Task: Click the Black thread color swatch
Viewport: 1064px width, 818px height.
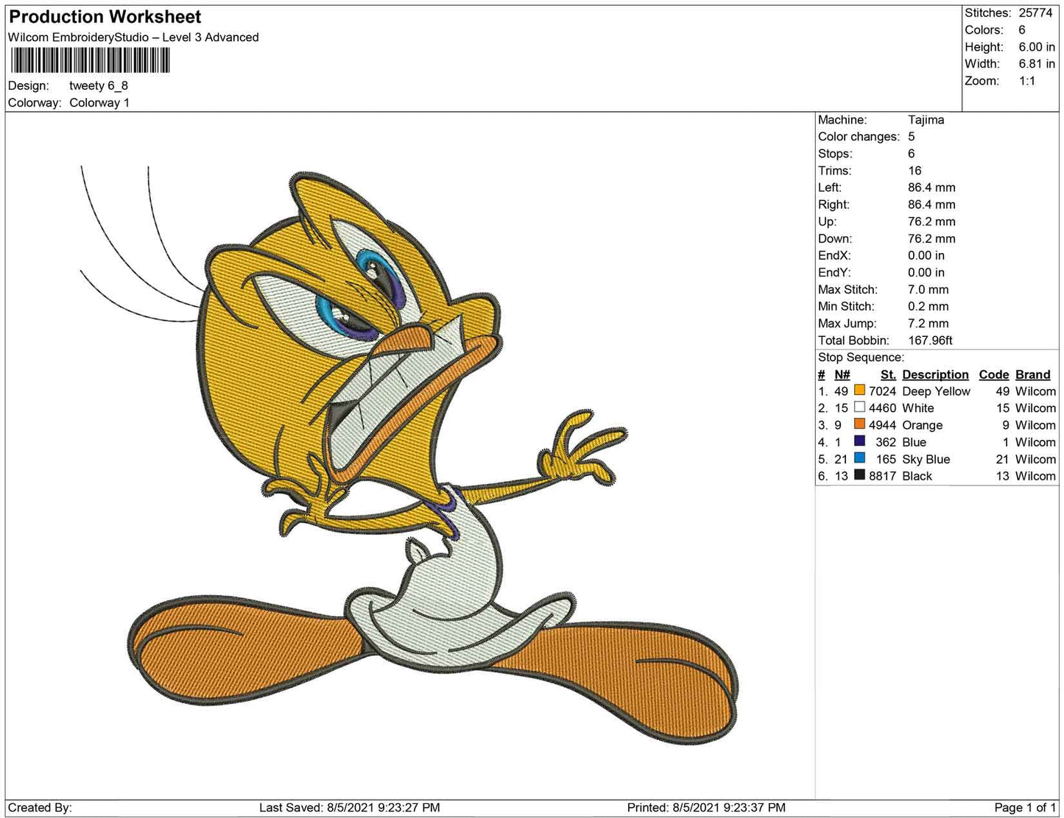Action: [859, 475]
